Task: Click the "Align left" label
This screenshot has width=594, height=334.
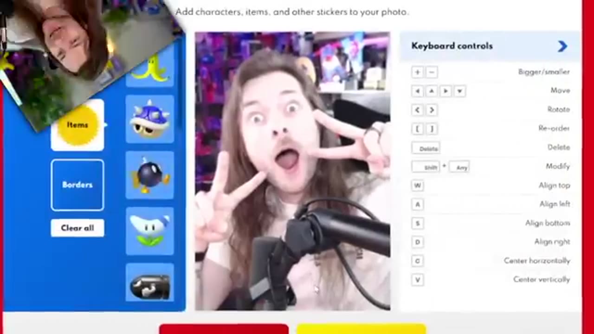Action: 555,204
